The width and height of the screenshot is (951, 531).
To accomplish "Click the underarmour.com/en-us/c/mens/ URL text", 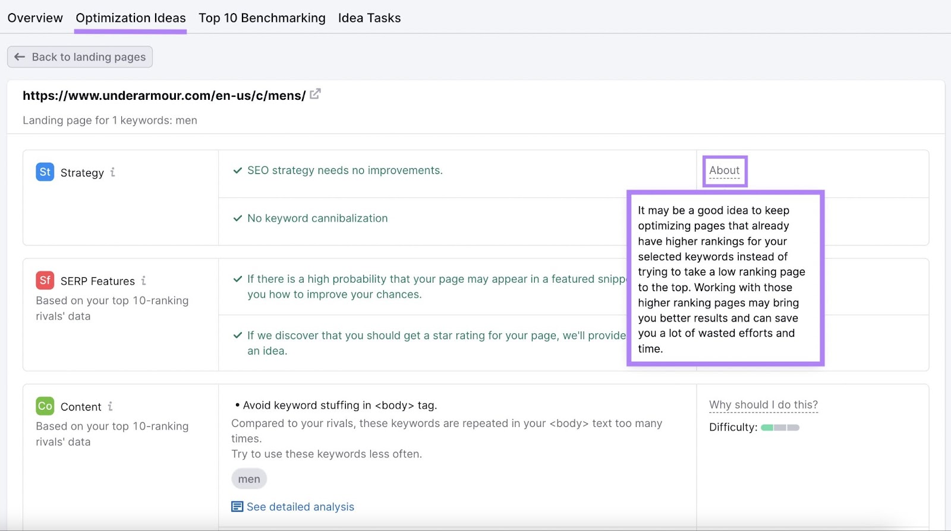I will (164, 96).
